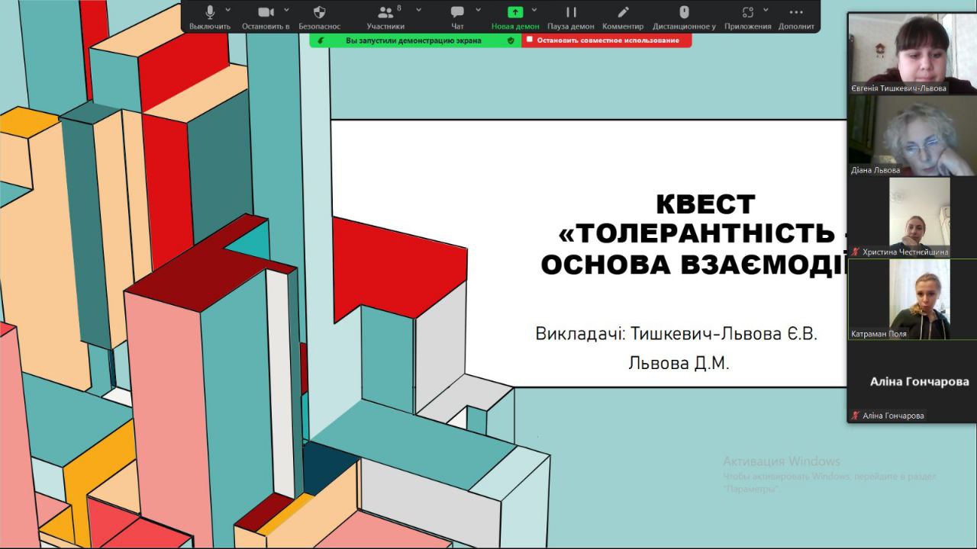The height and width of the screenshot is (549, 977).
Task: Click the red Stop sharing button
Action: coord(607,40)
